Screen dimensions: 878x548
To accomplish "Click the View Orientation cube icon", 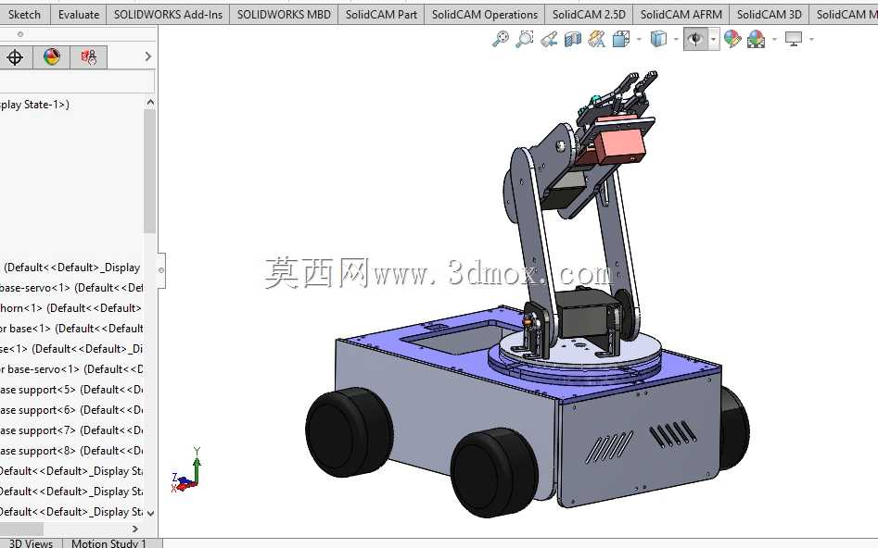I will coord(621,39).
